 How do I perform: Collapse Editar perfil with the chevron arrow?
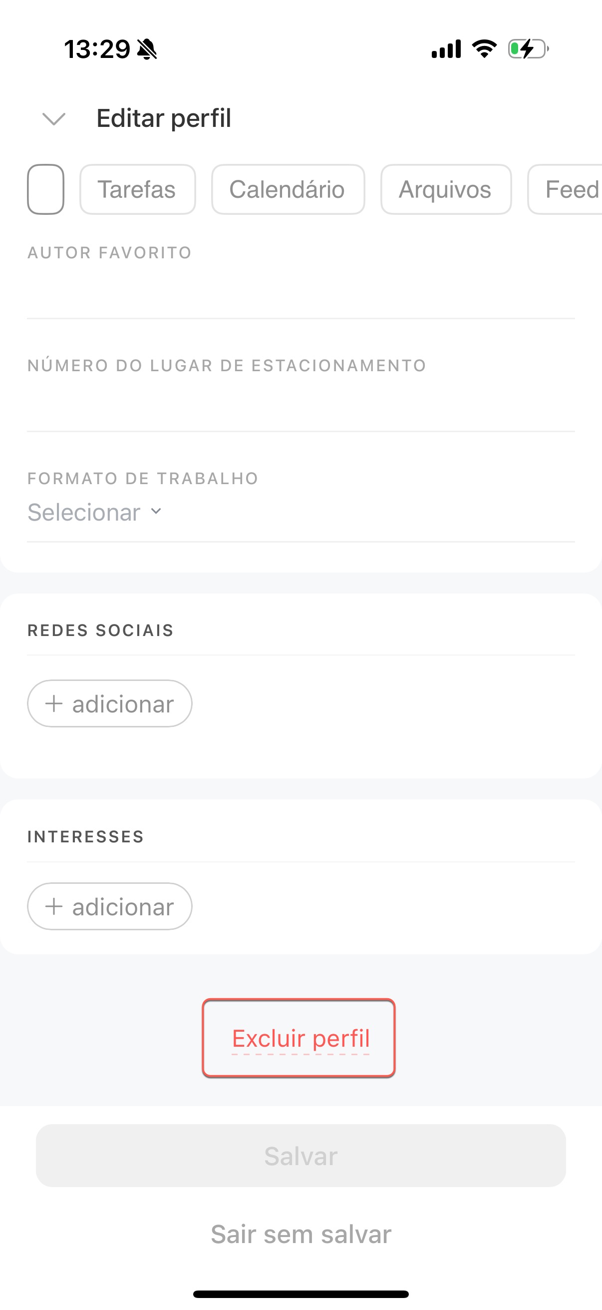(x=53, y=118)
